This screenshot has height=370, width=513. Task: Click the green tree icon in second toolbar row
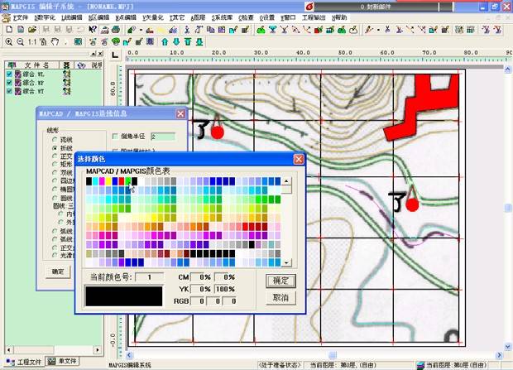116,42
